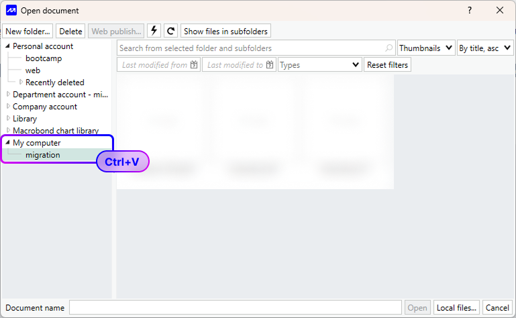Viewport: 516px width, 318px height.
Task: Toggle Show files in subfolders
Action: (x=225, y=31)
